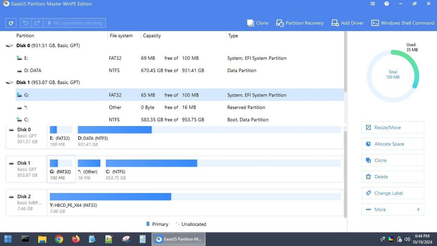Screen dimensions: 437x246
Task: Select the C: NTFS partition row
Action: tap(180, 120)
